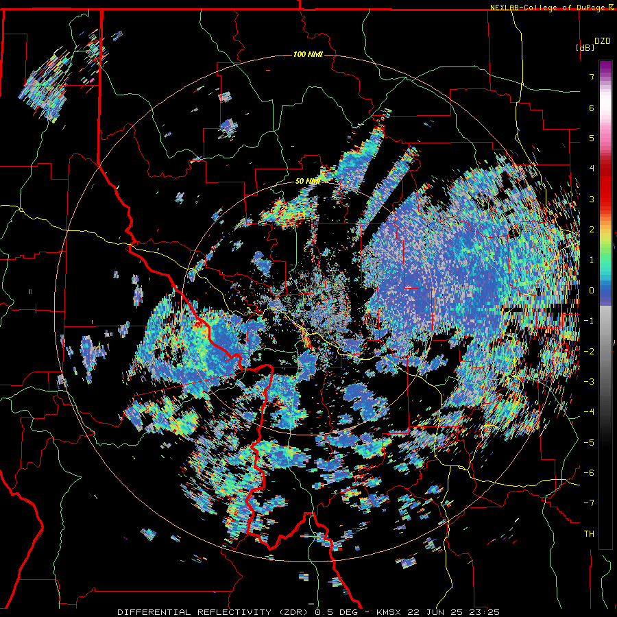The height and width of the screenshot is (617, 617).
Task: Click the 50 NMI range ring label
Action: coord(308,181)
